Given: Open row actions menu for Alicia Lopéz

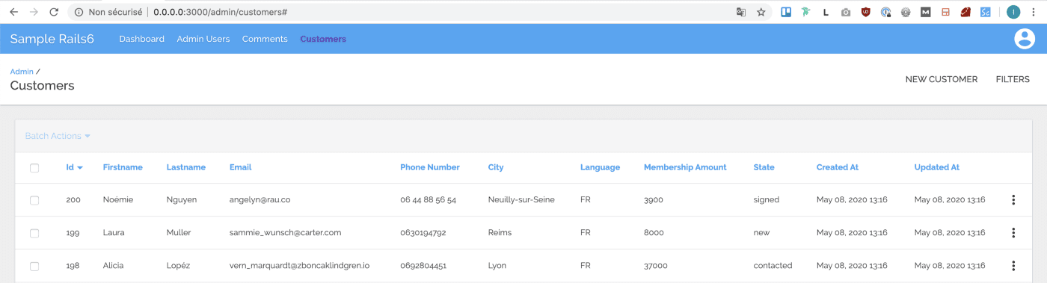Looking at the screenshot, I should [x=1013, y=266].
